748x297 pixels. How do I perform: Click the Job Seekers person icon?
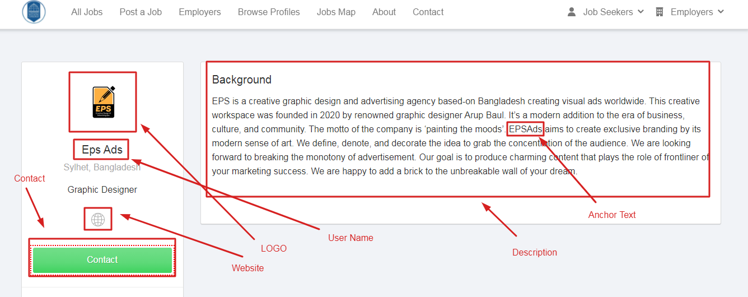tap(572, 12)
